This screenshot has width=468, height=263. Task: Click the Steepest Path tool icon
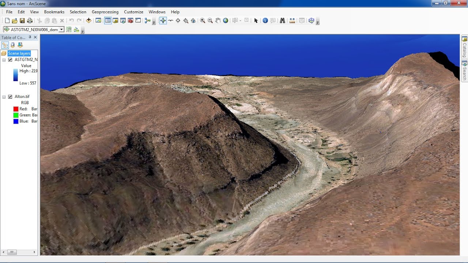point(76,29)
